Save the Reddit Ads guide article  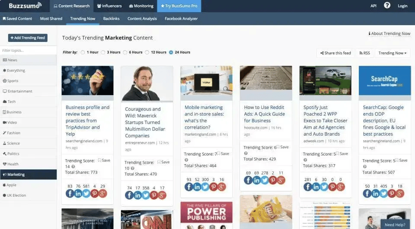point(282,147)
